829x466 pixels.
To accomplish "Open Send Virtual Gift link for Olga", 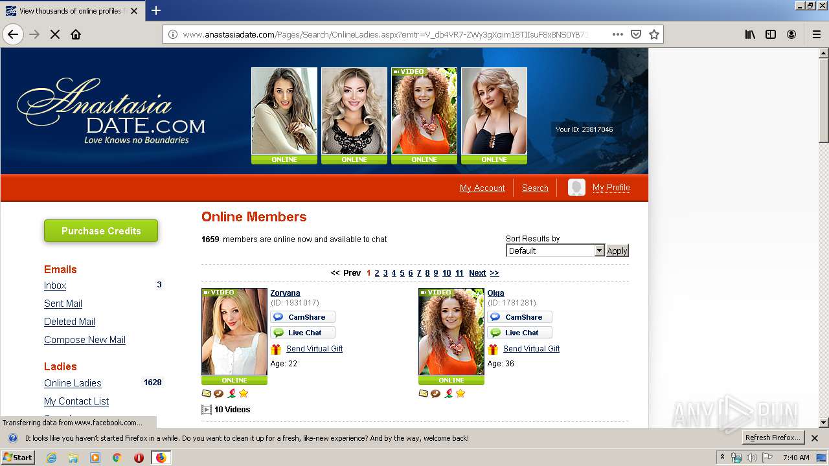I will pyautogui.click(x=531, y=349).
